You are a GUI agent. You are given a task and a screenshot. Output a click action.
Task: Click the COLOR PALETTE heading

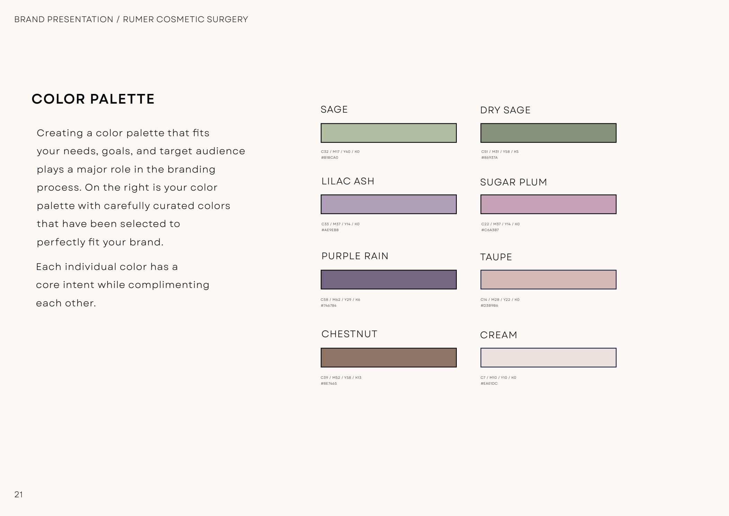click(93, 99)
